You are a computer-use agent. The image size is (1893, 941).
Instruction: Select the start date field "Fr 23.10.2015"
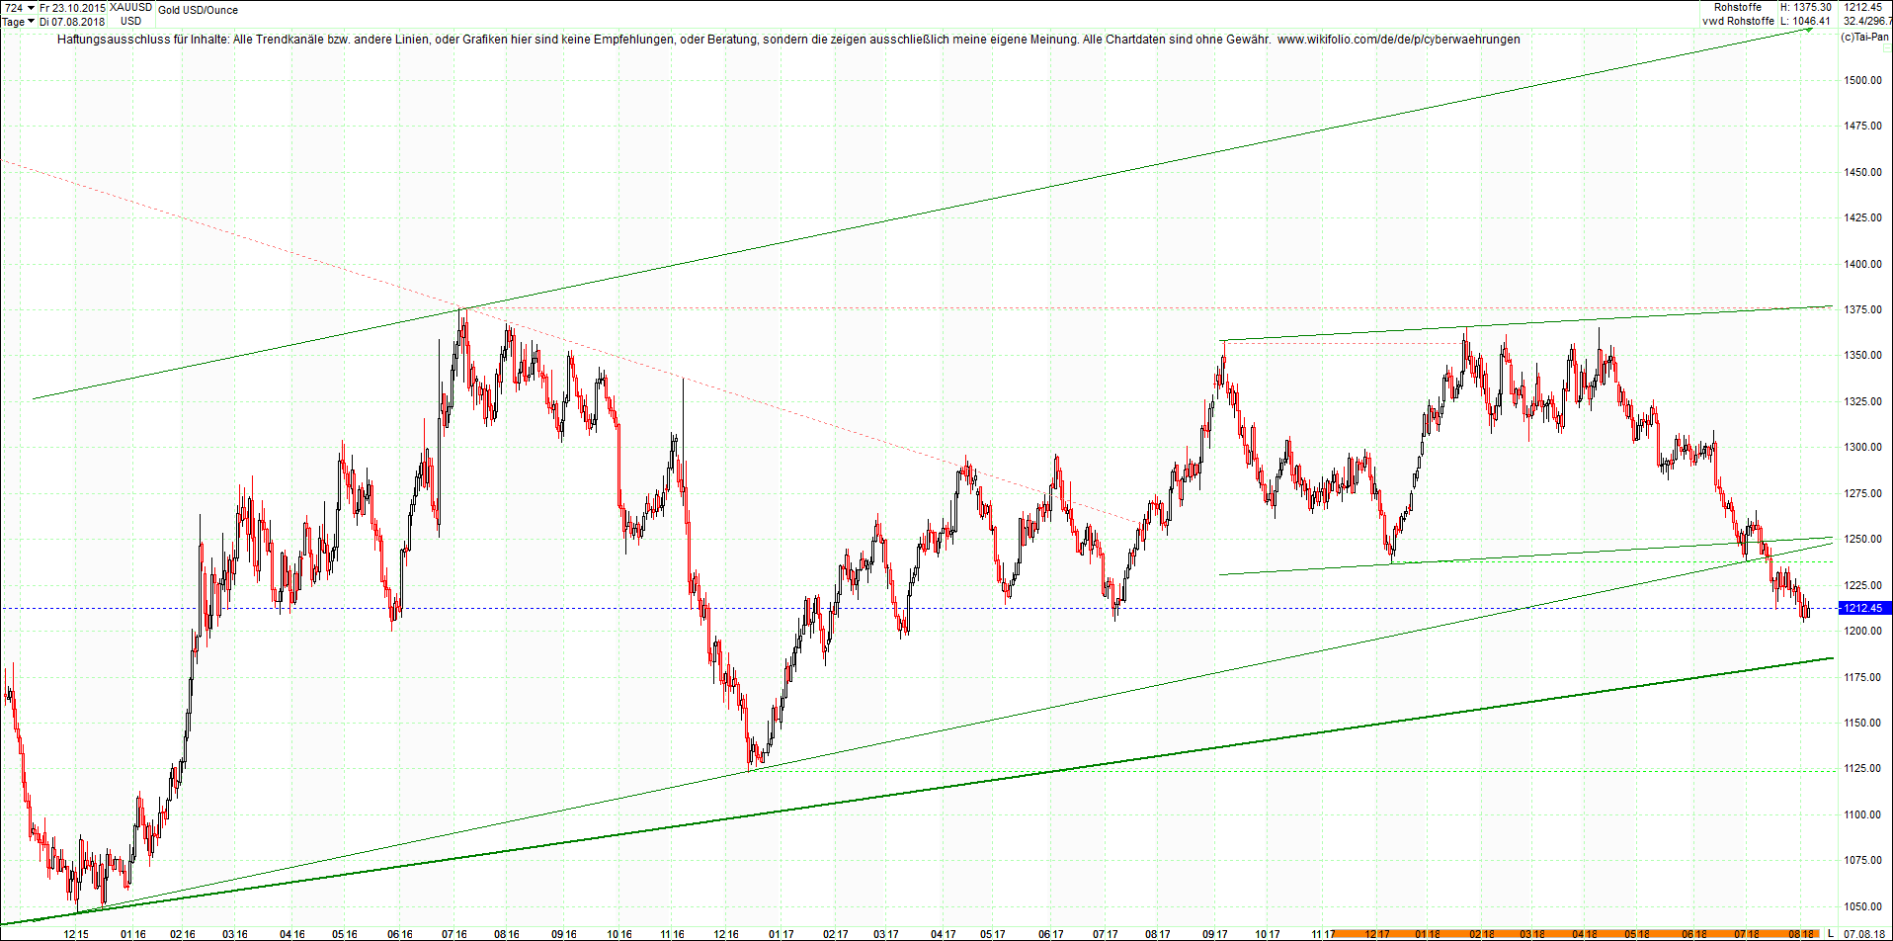(71, 6)
